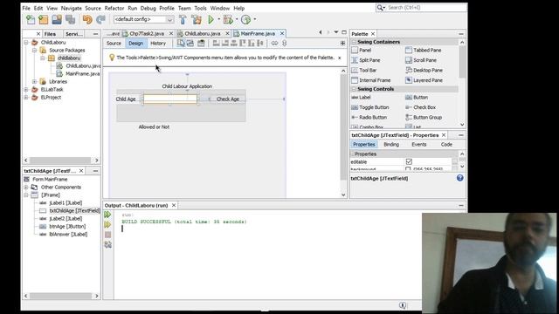Click the Build Project hammer icon
Viewport: 559px width, 314px height.
pyautogui.click(x=183, y=19)
